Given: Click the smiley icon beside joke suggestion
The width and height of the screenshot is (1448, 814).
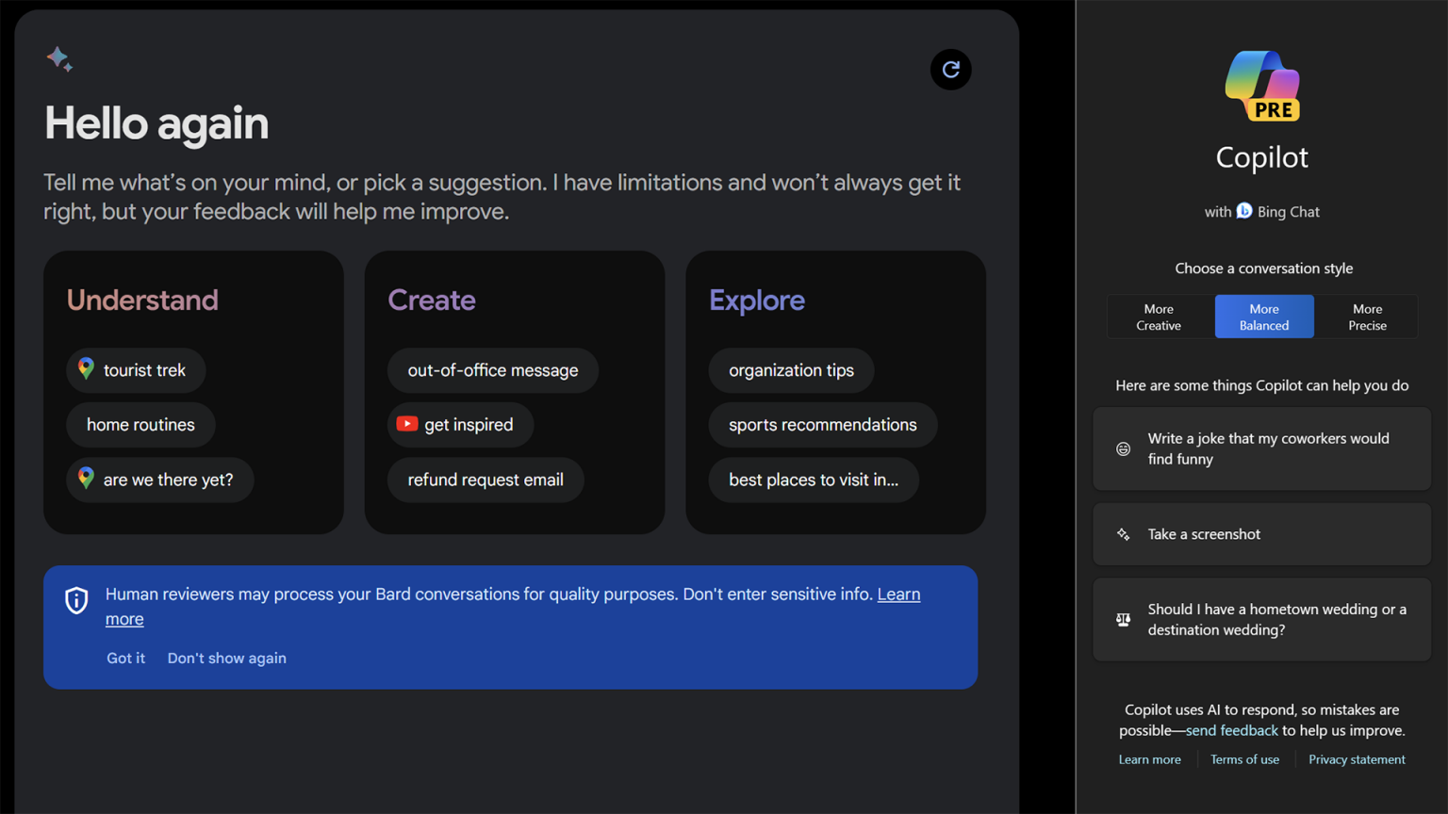Looking at the screenshot, I should click(x=1124, y=449).
